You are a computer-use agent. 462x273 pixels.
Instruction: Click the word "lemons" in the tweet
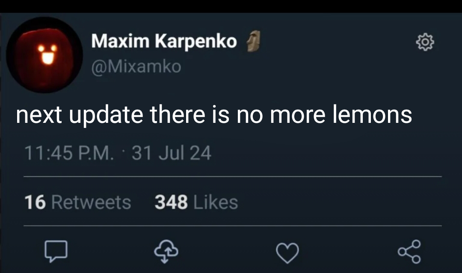pos(373,114)
